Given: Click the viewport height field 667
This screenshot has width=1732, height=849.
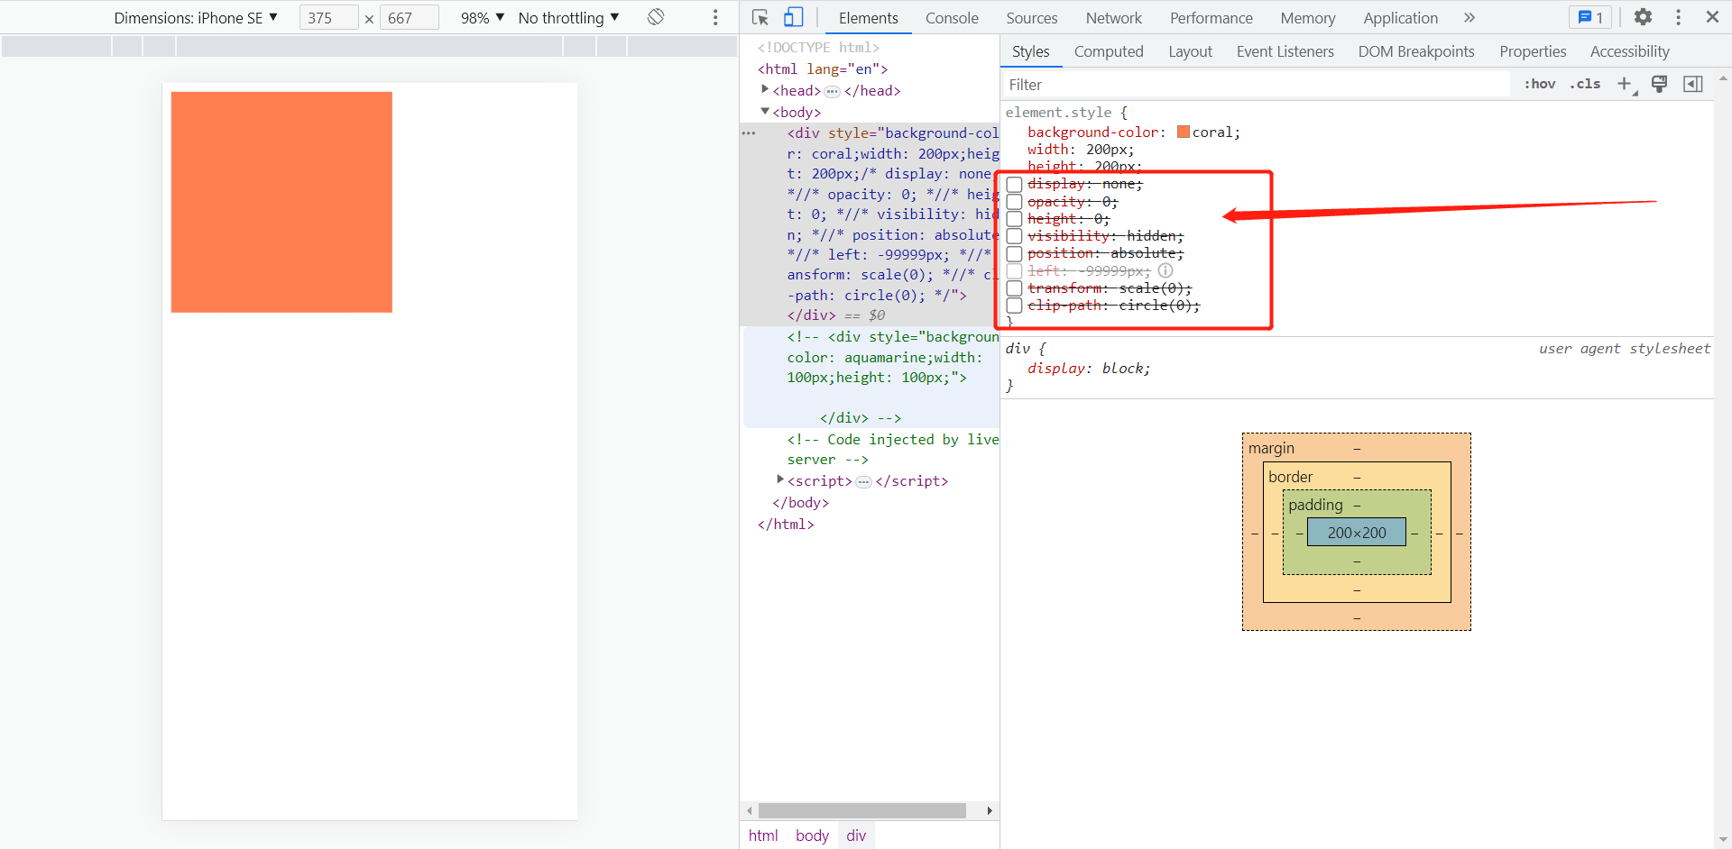Looking at the screenshot, I should 409,17.
